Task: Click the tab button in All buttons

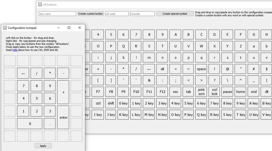Action: coord(188,92)
